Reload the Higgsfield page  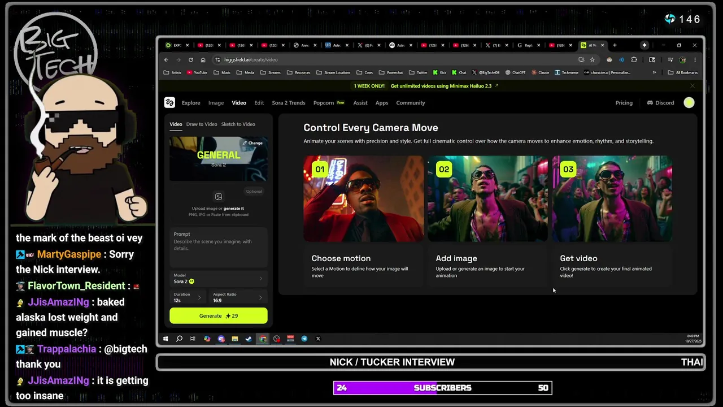[x=191, y=59]
